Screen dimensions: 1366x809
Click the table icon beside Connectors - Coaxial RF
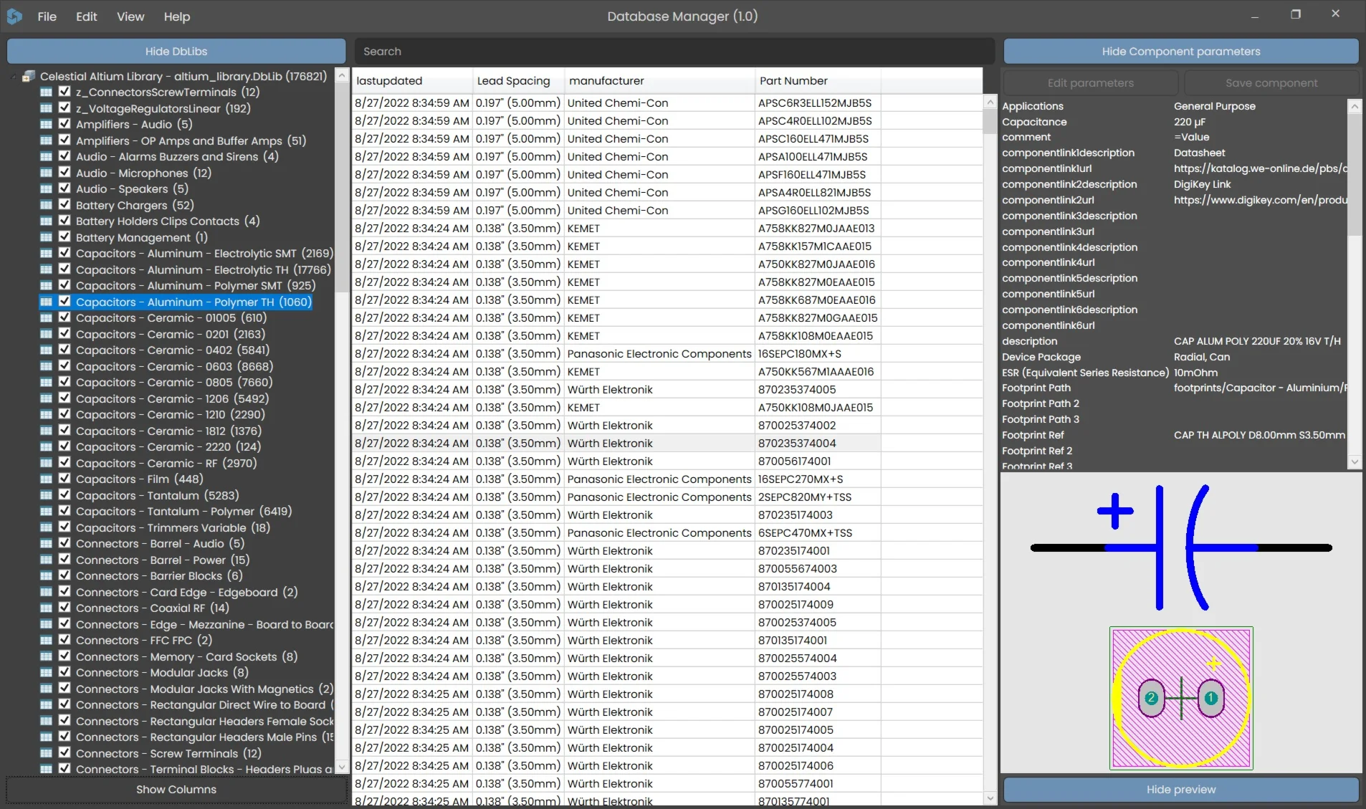tap(46, 608)
